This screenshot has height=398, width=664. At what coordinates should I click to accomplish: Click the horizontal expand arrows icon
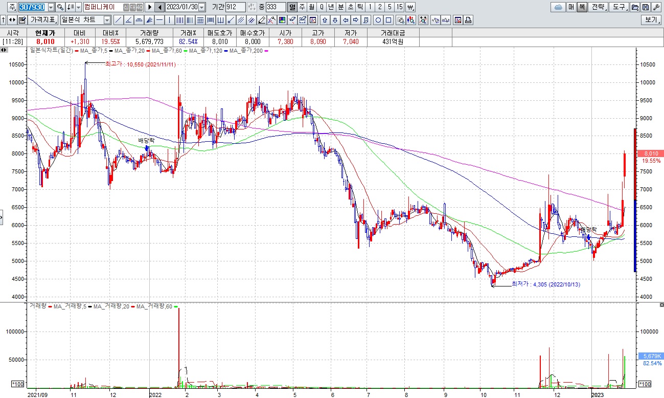point(12,20)
